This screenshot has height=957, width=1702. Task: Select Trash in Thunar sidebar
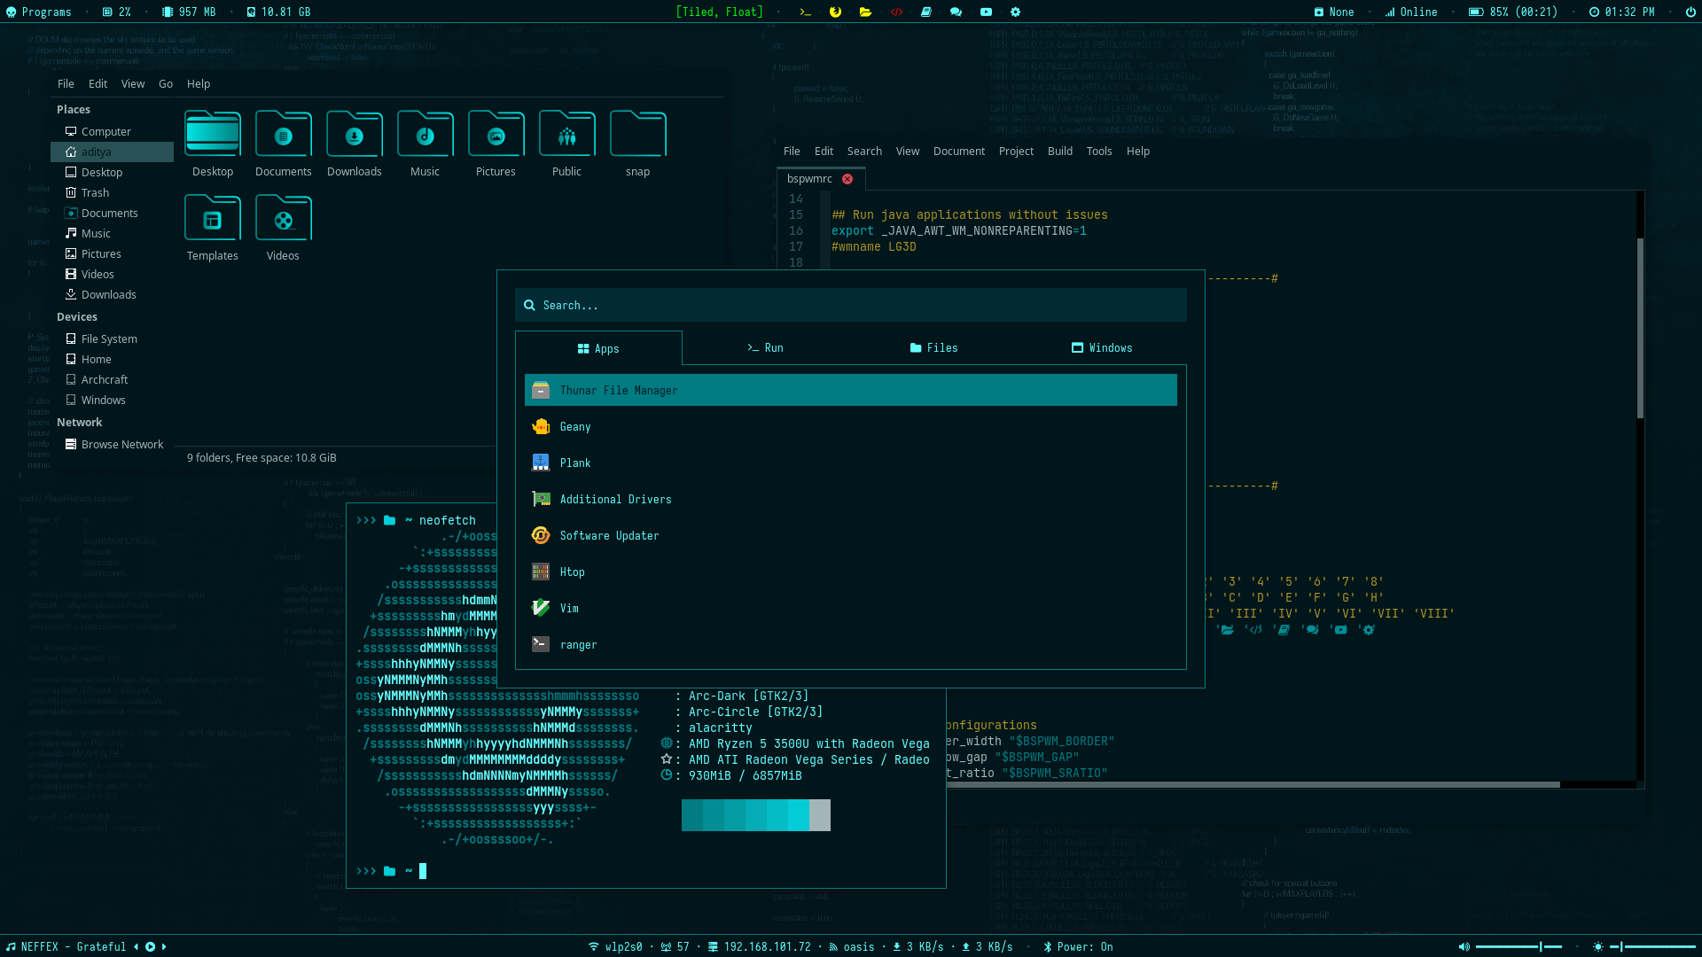pyautogui.click(x=95, y=193)
